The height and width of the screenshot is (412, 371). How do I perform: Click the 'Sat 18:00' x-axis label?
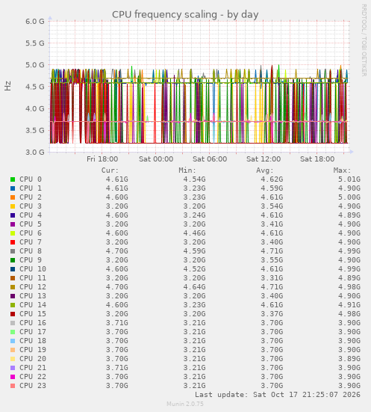317,159
